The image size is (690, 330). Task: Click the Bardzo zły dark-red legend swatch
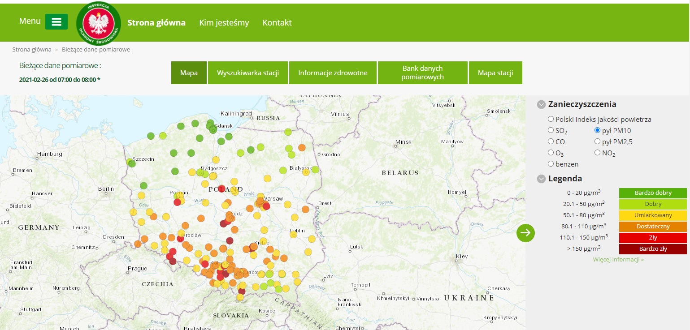coord(653,249)
